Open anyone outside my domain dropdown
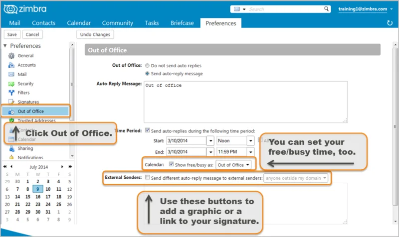 [296, 178]
